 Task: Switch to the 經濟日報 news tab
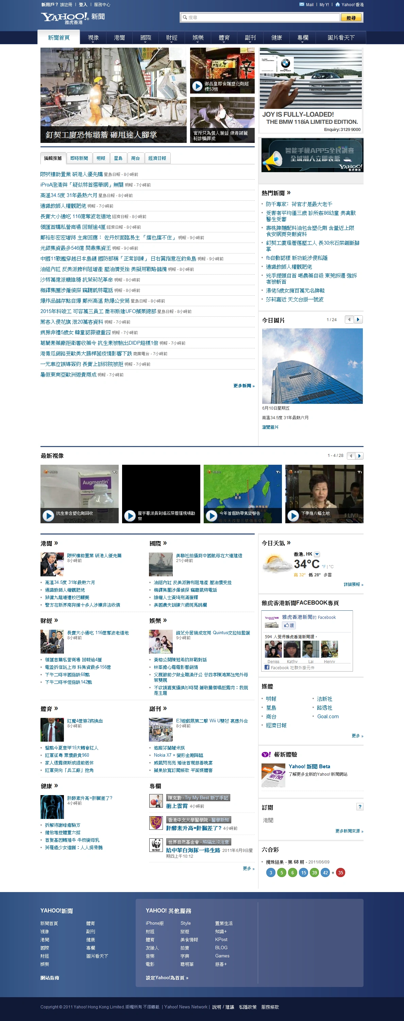point(157,158)
